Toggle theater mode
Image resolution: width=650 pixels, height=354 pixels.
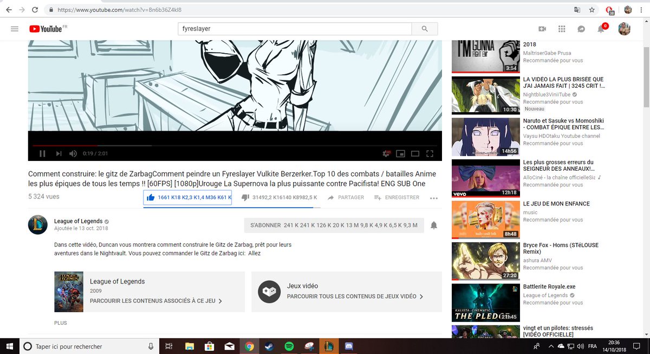pos(415,154)
